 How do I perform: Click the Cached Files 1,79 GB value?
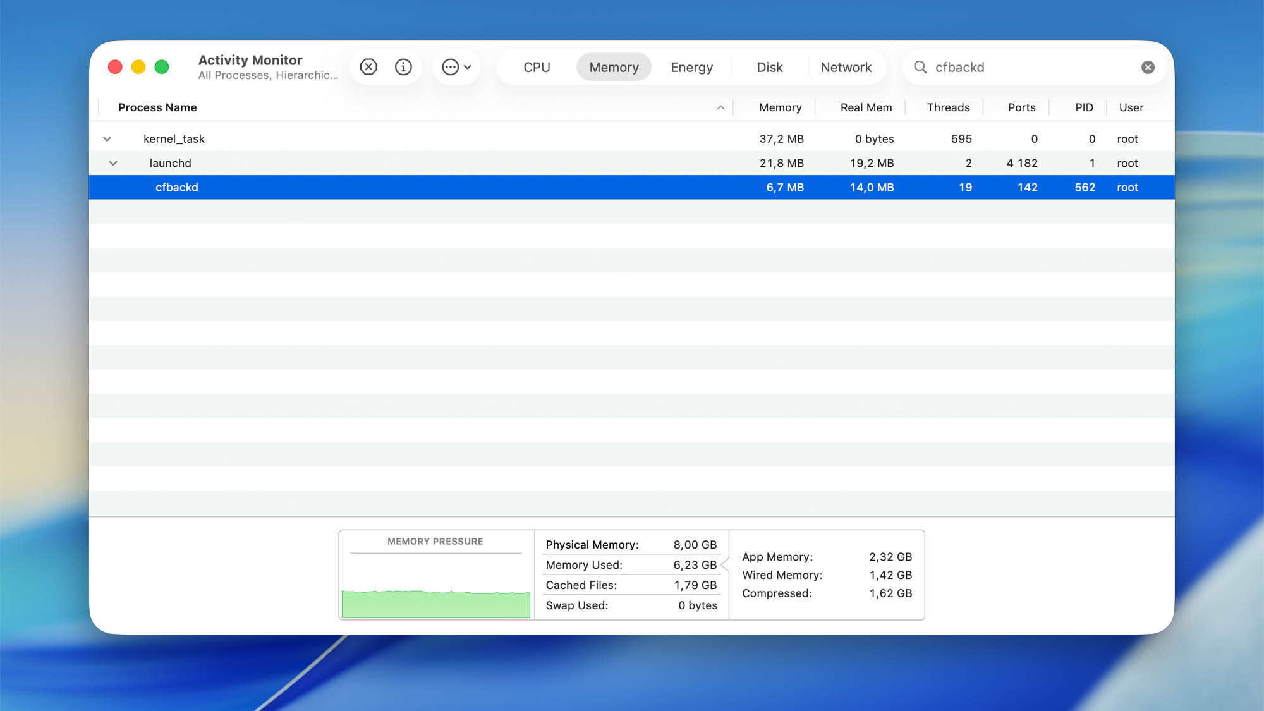tap(695, 585)
